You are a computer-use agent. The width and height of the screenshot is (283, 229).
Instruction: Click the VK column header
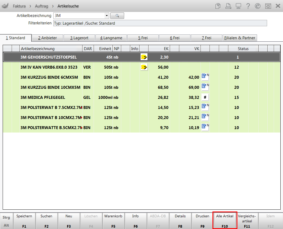190,49
